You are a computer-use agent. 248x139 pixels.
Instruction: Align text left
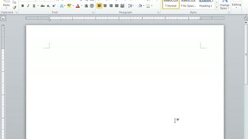[99, 6]
